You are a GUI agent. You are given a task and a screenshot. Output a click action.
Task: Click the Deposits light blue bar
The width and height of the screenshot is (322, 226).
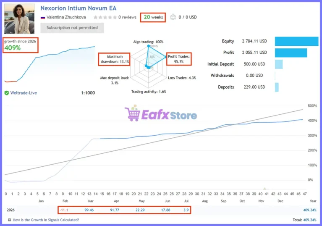277,87
